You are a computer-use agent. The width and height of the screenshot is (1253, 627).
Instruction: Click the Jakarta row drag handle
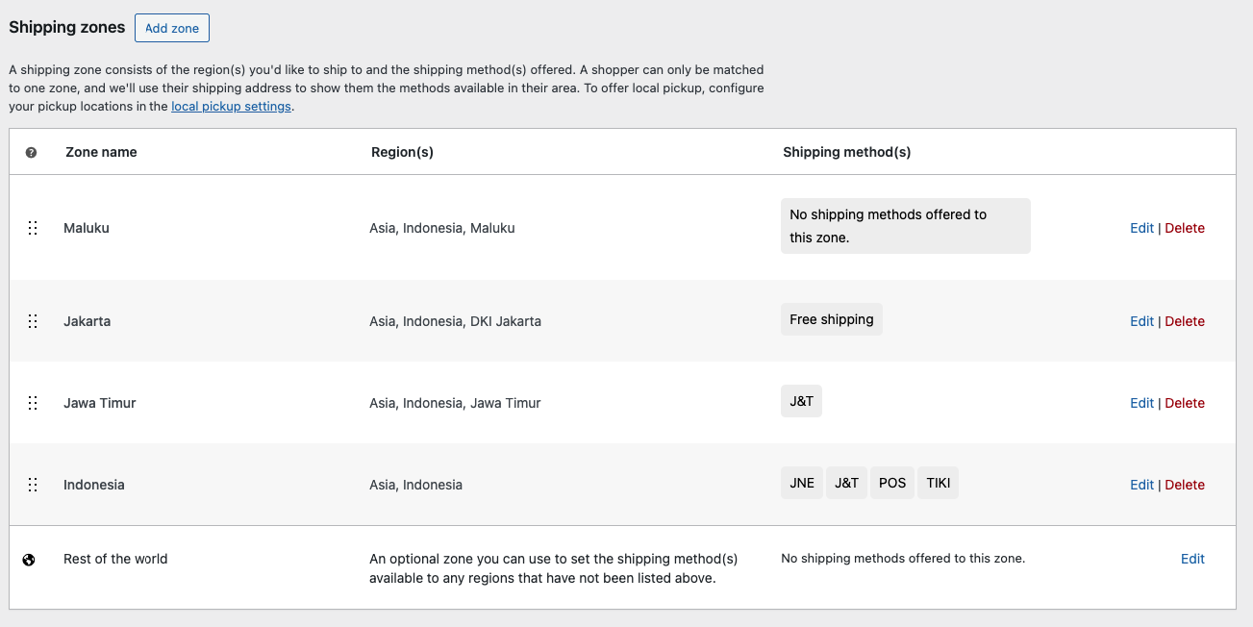33,321
